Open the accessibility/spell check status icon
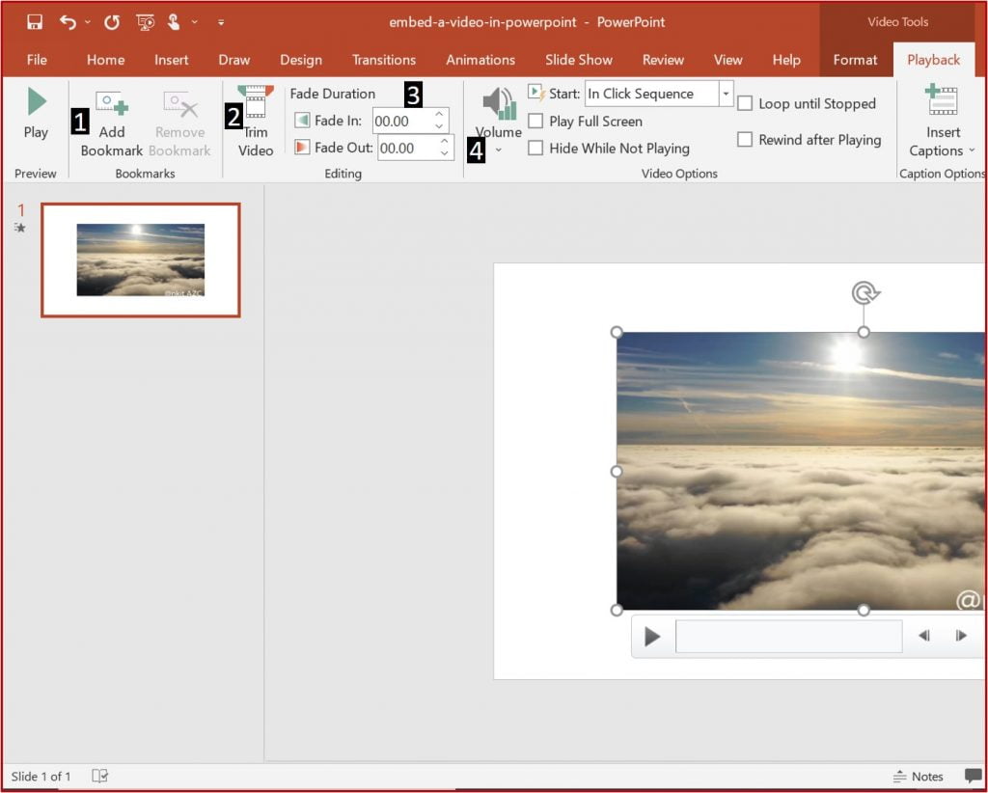Image resolution: width=988 pixels, height=793 pixels. (x=99, y=776)
